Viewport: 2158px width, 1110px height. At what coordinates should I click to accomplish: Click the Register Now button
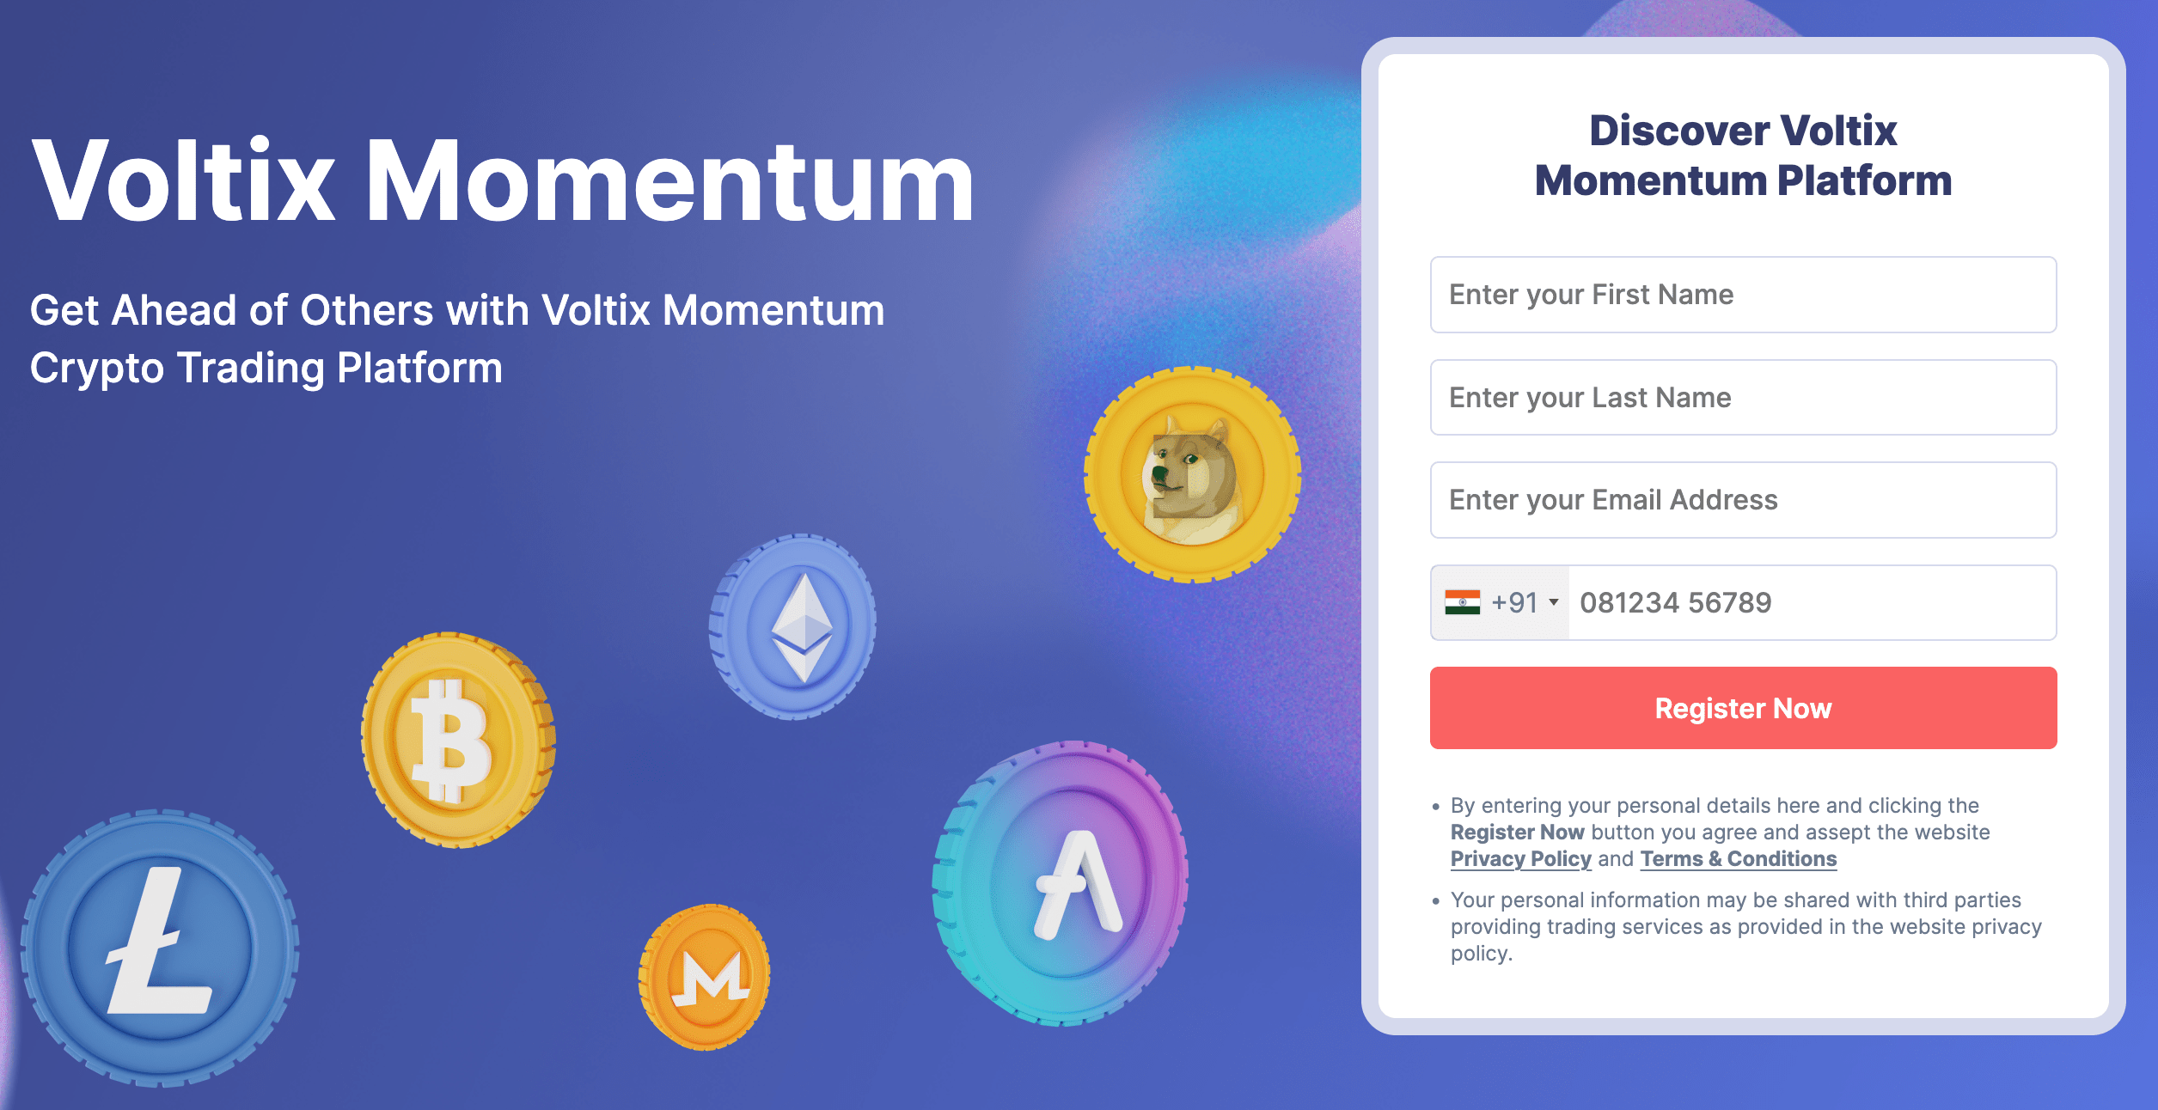(1745, 706)
